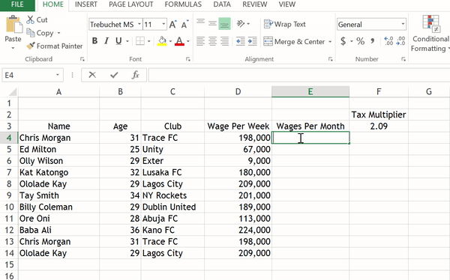Image resolution: width=450 pixels, height=280 pixels.
Task: Apply percent style
Action: (361, 41)
